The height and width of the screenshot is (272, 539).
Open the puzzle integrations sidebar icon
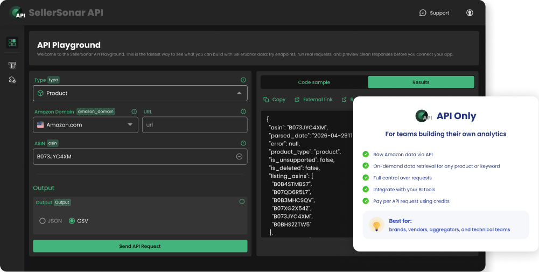12,80
